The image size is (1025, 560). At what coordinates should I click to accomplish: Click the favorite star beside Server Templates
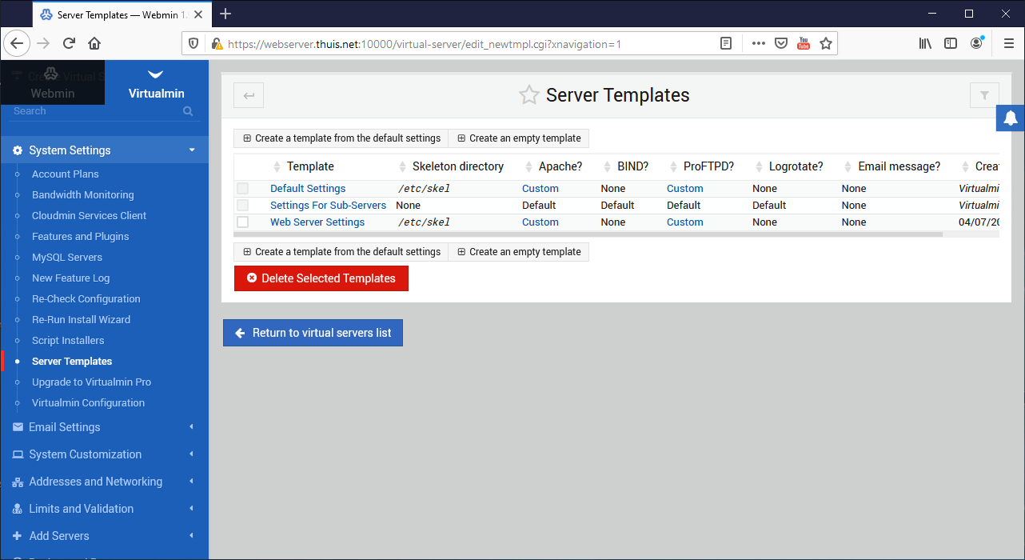pyautogui.click(x=528, y=95)
